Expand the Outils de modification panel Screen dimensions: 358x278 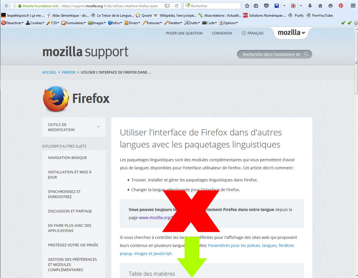(74, 127)
